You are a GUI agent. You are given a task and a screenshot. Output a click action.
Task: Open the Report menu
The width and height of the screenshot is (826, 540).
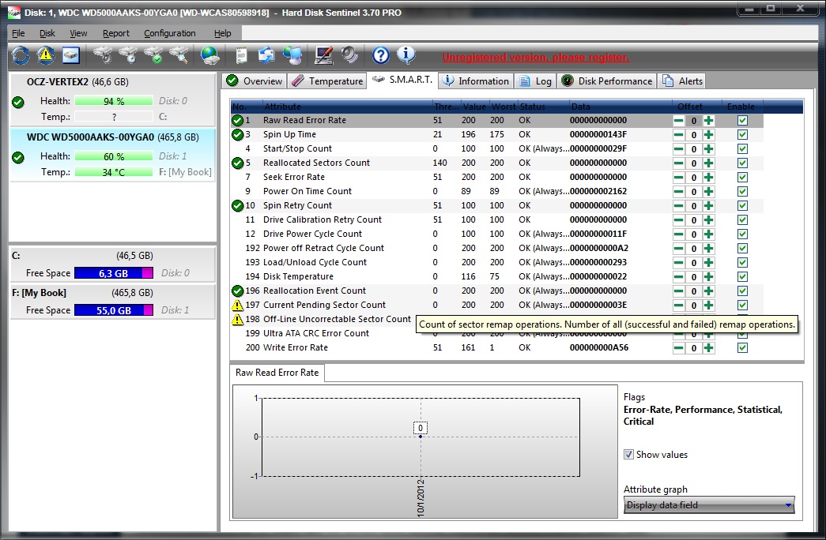[116, 33]
